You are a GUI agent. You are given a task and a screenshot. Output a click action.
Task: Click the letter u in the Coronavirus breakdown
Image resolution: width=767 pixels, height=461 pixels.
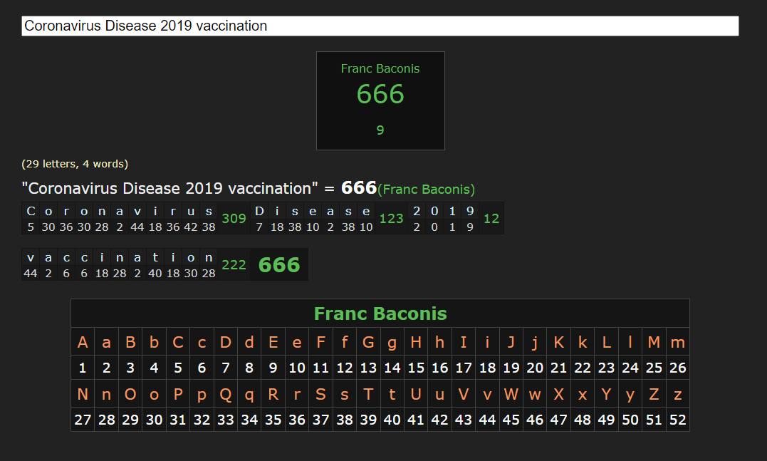[191, 212]
